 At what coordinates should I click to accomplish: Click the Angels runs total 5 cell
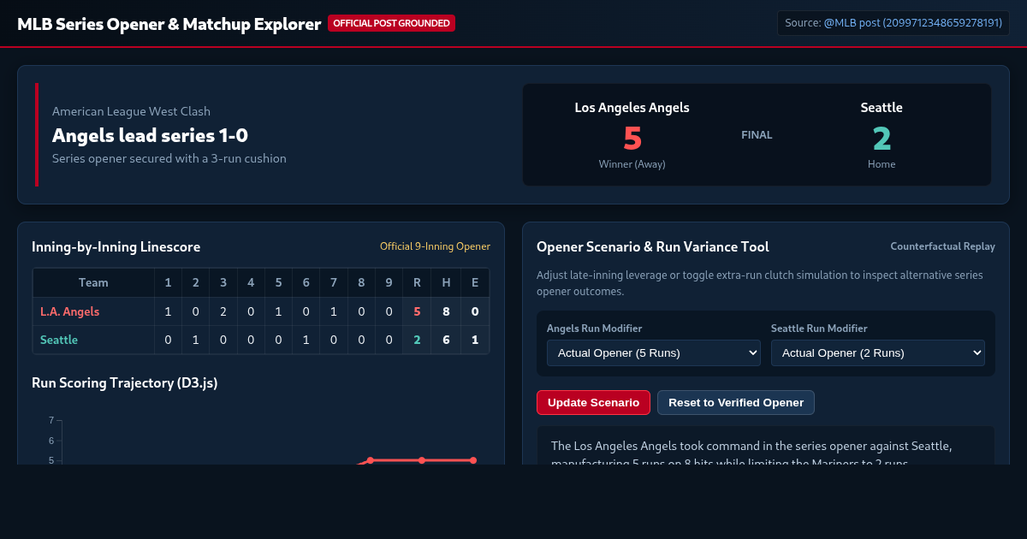[417, 311]
